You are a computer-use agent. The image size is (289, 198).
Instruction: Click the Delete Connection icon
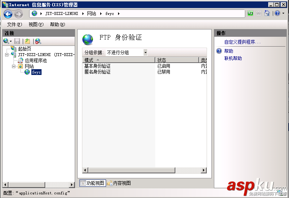click(38, 41)
